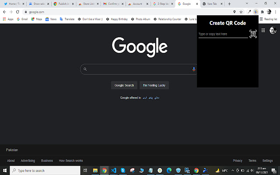
Task: Click the browser forward arrow
Action: coord(11,12)
